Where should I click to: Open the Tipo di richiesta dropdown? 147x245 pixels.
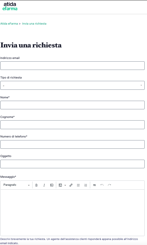coord(72,85)
